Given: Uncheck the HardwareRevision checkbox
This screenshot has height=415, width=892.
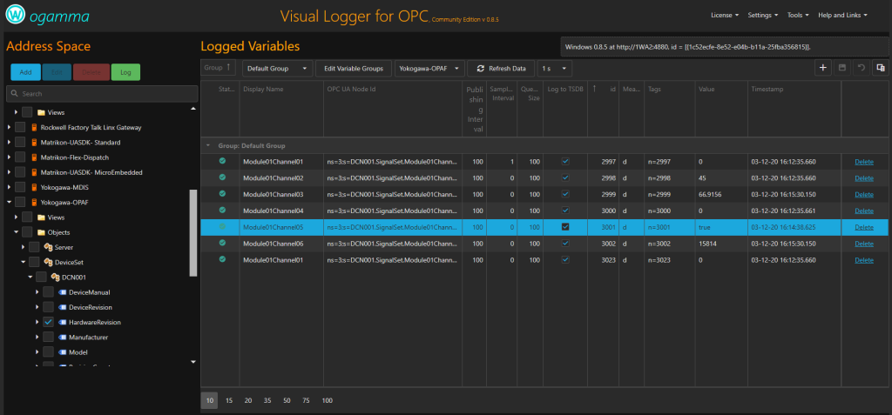Looking at the screenshot, I should 49,322.
